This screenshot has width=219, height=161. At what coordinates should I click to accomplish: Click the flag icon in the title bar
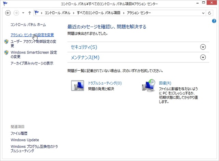click(5, 3)
